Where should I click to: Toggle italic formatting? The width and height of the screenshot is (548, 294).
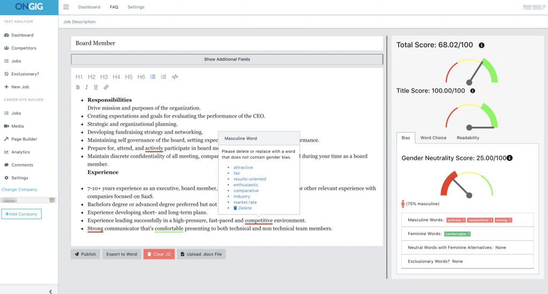coord(86,87)
